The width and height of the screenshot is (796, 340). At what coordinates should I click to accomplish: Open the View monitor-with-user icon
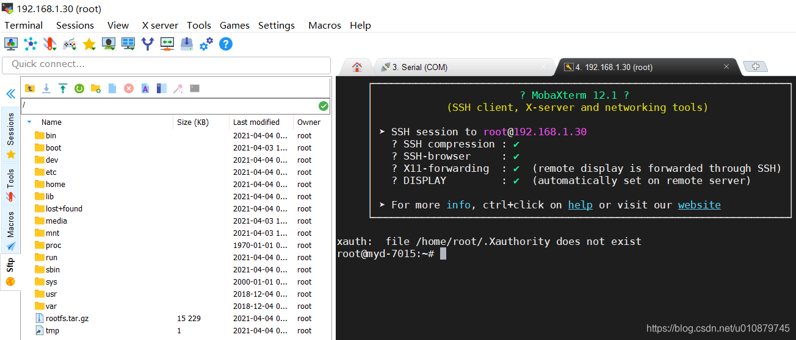pyautogui.click(x=109, y=44)
